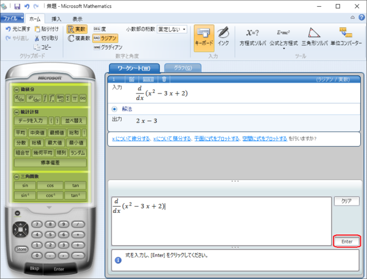Viewport: 367px width, 279px height.
Task: Insert the limit (lim) operator
Action: point(60,99)
